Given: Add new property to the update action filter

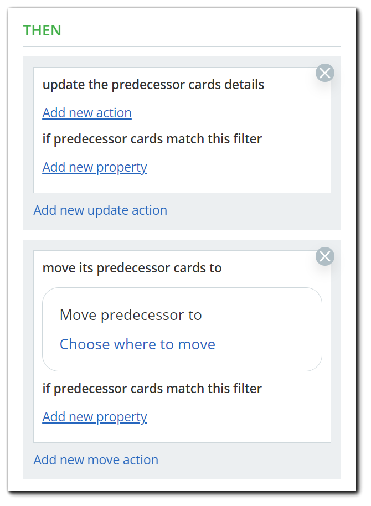Looking at the screenshot, I should pyautogui.click(x=94, y=167).
